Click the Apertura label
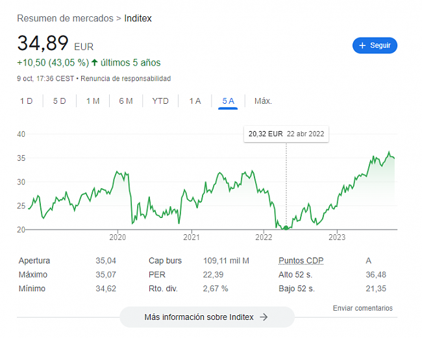The width and height of the screenshot is (422, 338). click(34, 261)
